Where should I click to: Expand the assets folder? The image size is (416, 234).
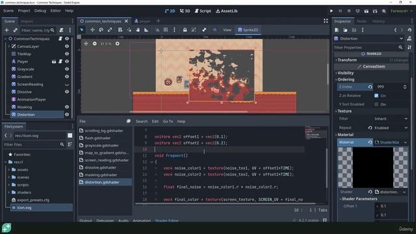pos(8,170)
